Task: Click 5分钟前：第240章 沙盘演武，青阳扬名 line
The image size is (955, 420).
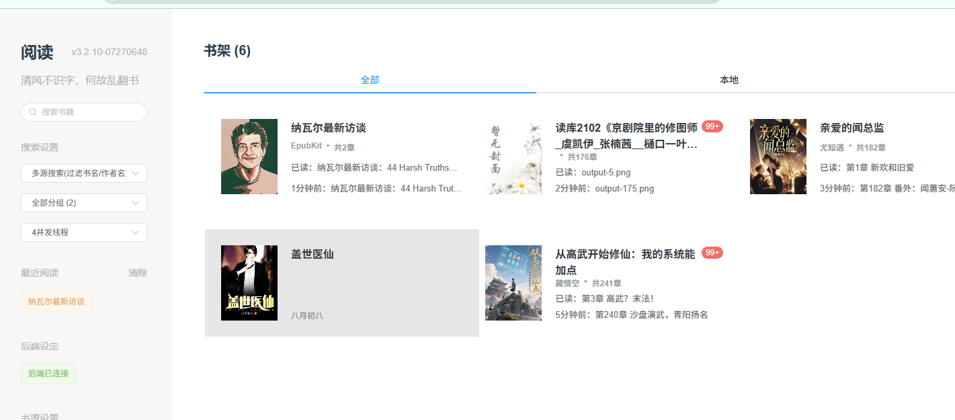Action: pos(632,314)
